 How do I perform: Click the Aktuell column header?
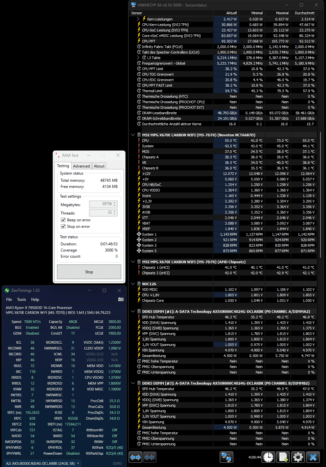(x=226, y=13)
